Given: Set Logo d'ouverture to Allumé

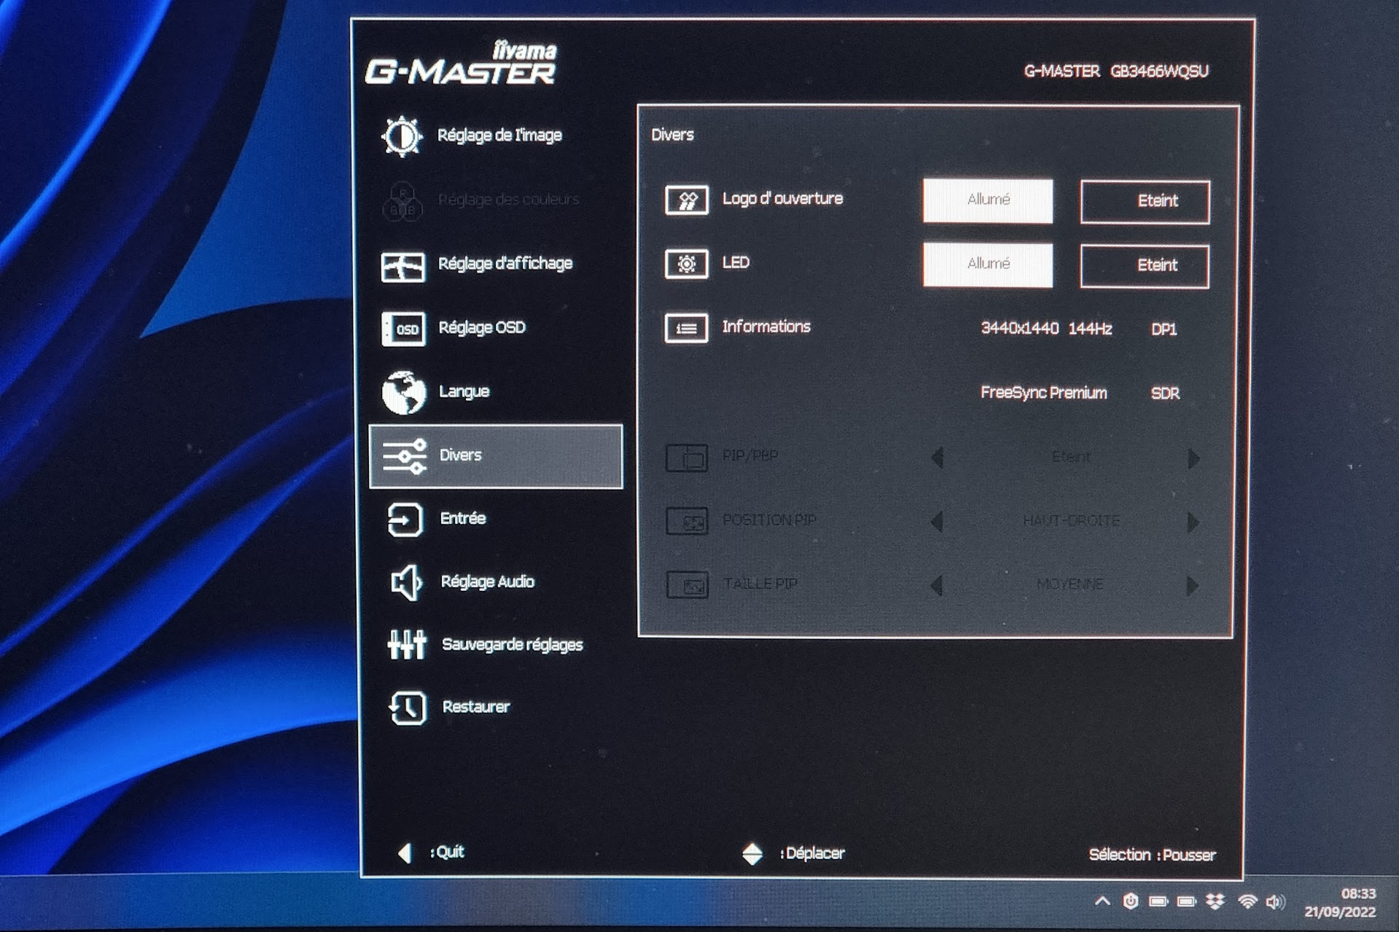Looking at the screenshot, I should point(988,200).
